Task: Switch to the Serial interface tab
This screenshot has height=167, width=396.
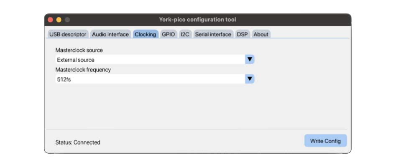Action: pos(213,34)
